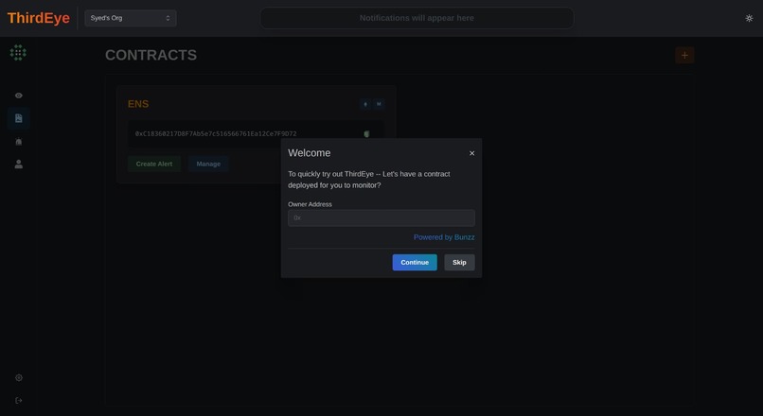The height and width of the screenshot is (416, 763).
Task: Click the Continue button
Action: click(415, 263)
